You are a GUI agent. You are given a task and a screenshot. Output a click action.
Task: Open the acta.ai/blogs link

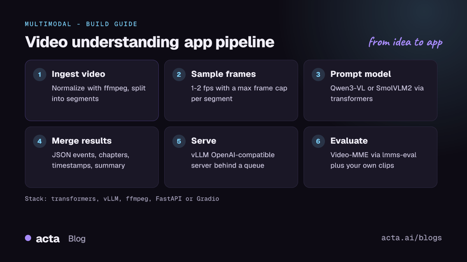pyautogui.click(x=412, y=238)
